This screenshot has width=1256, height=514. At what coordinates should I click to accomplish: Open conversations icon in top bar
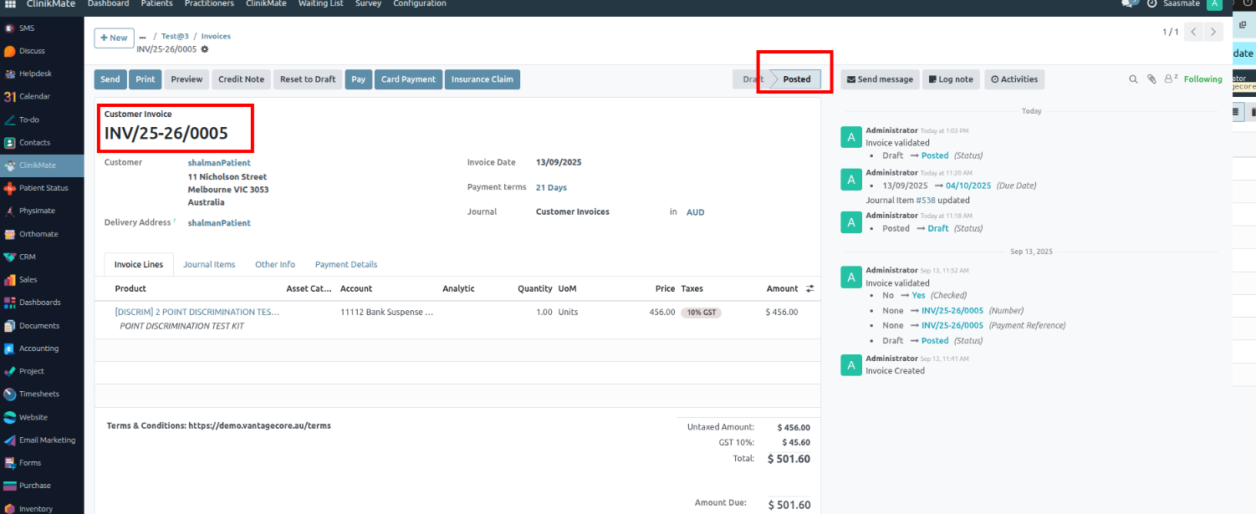coord(1128,4)
